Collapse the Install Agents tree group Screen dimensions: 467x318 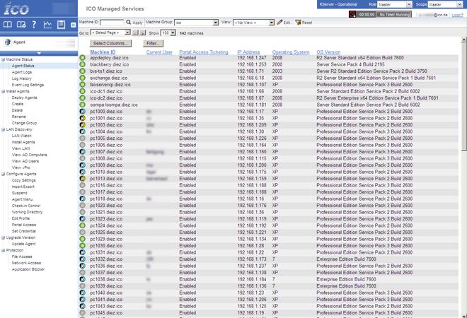pos(3,91)
